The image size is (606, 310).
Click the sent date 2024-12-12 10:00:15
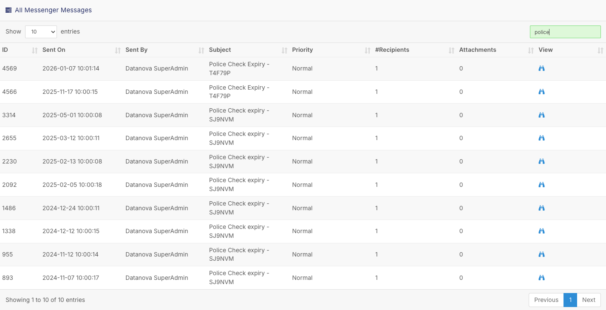71,231
